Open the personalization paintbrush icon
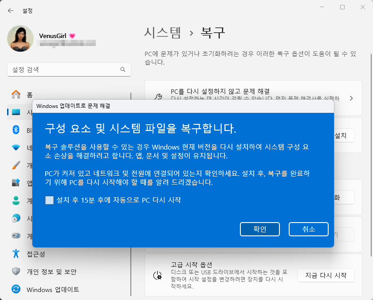Screen dimensions: 373x300 [x=16, y=165]
